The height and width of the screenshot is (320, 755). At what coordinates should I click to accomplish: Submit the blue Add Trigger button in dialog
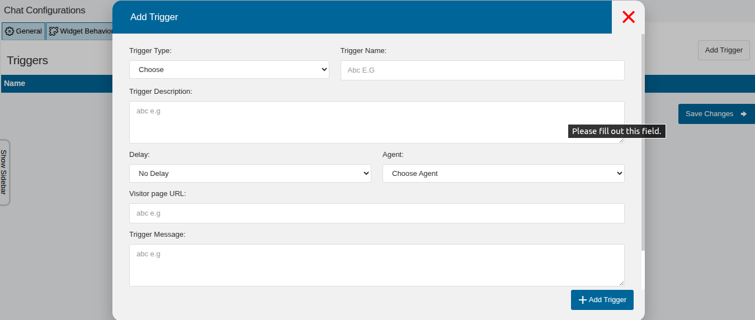pos(602,300)
